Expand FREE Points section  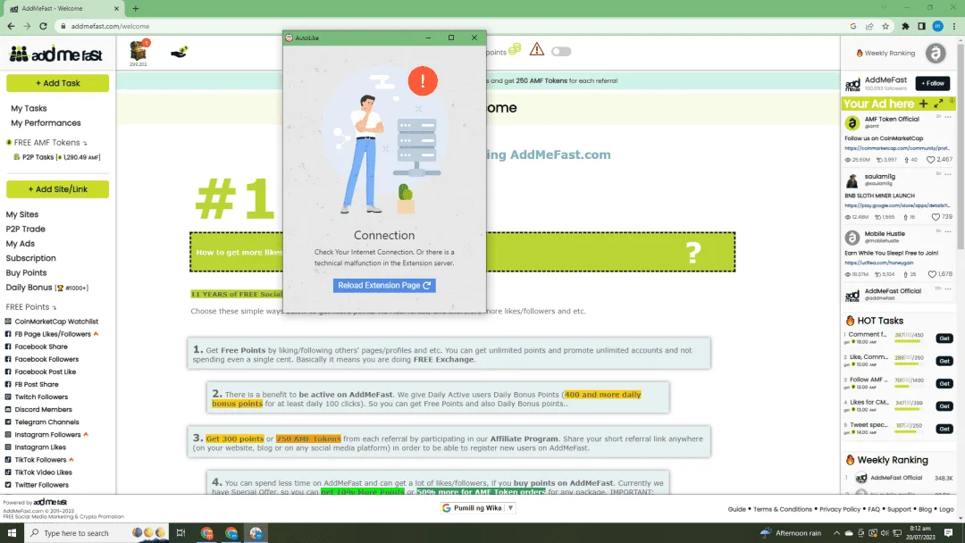point(30,307)
